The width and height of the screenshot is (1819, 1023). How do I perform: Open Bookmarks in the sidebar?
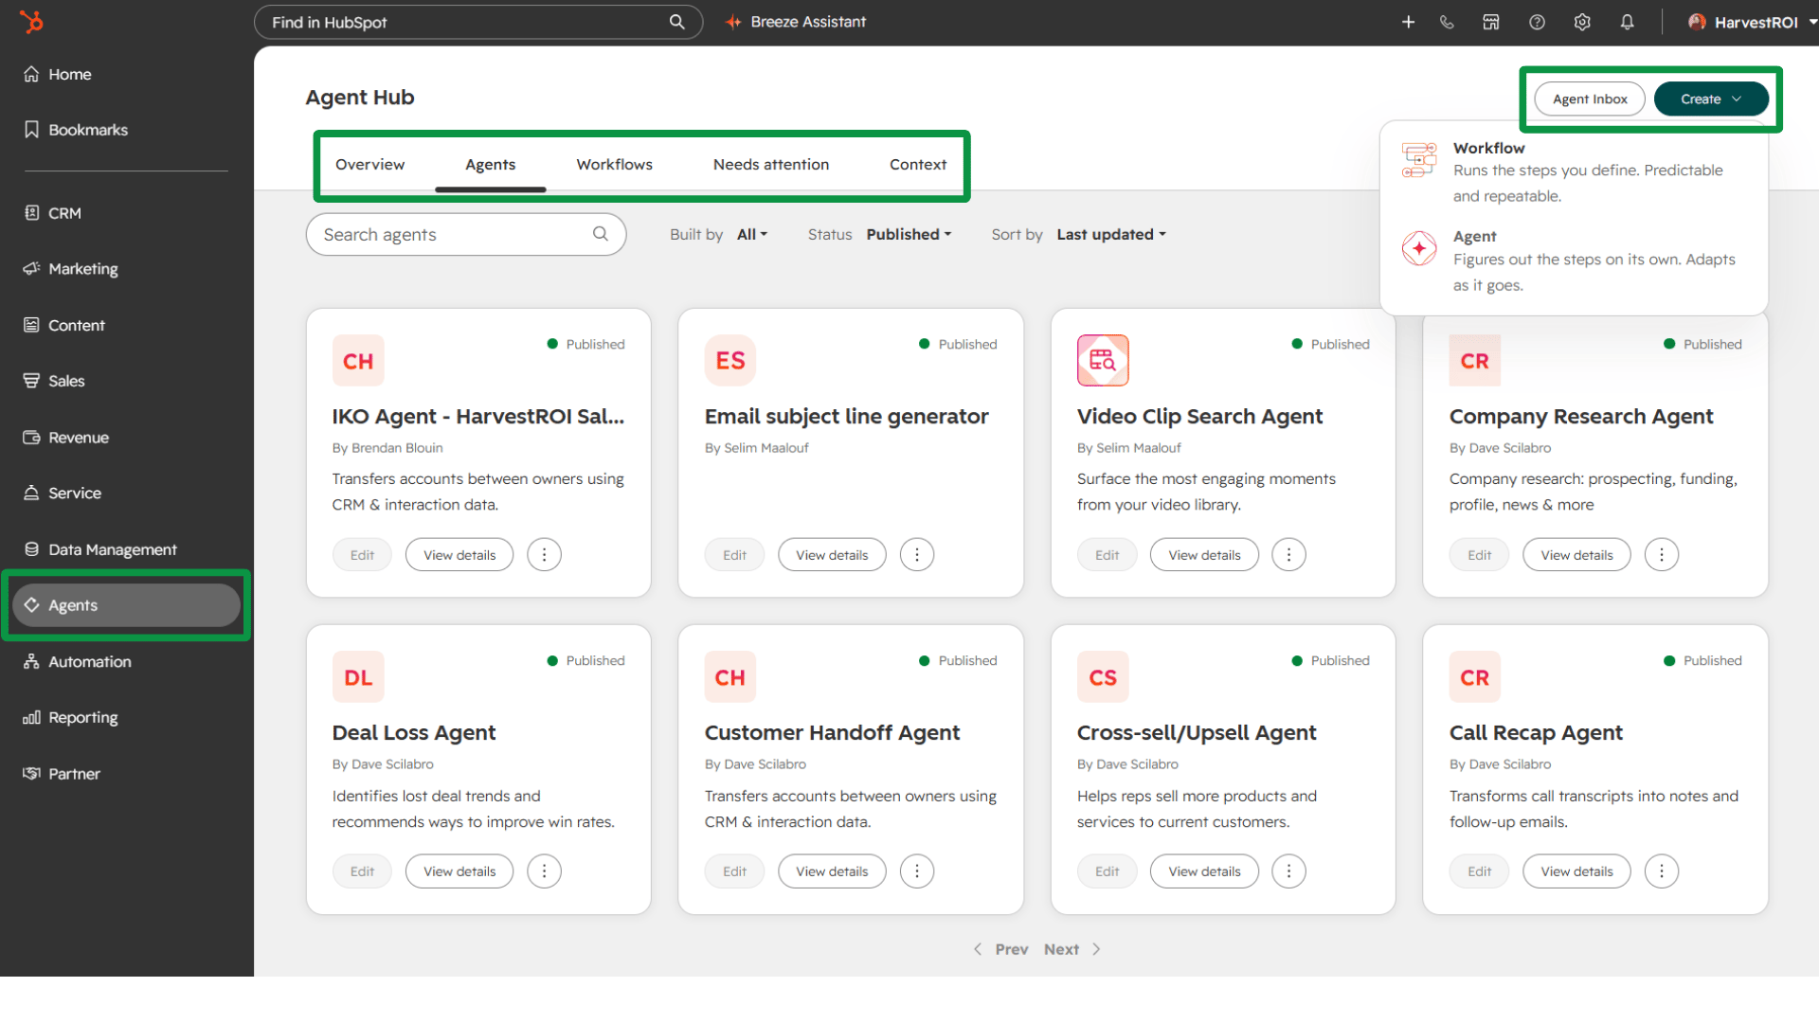click(x=76, y=130)
